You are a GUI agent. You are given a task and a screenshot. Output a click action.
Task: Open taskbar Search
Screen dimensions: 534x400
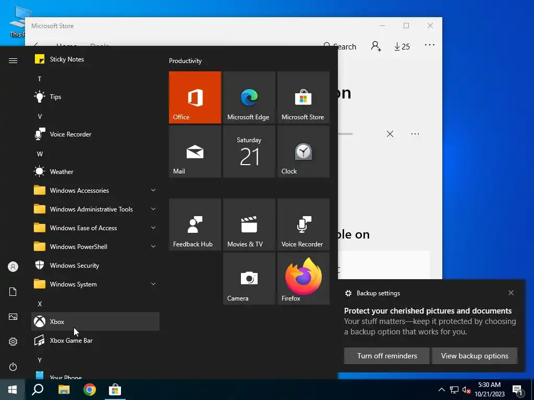[38, 390]
